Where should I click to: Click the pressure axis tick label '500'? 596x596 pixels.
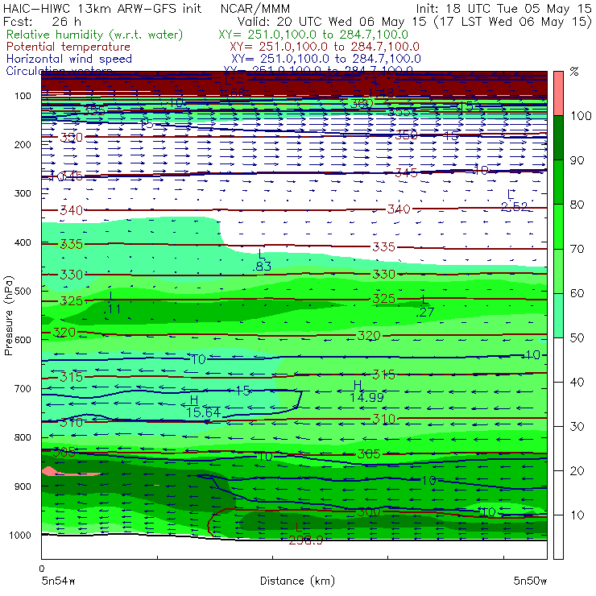coord(23,291)
